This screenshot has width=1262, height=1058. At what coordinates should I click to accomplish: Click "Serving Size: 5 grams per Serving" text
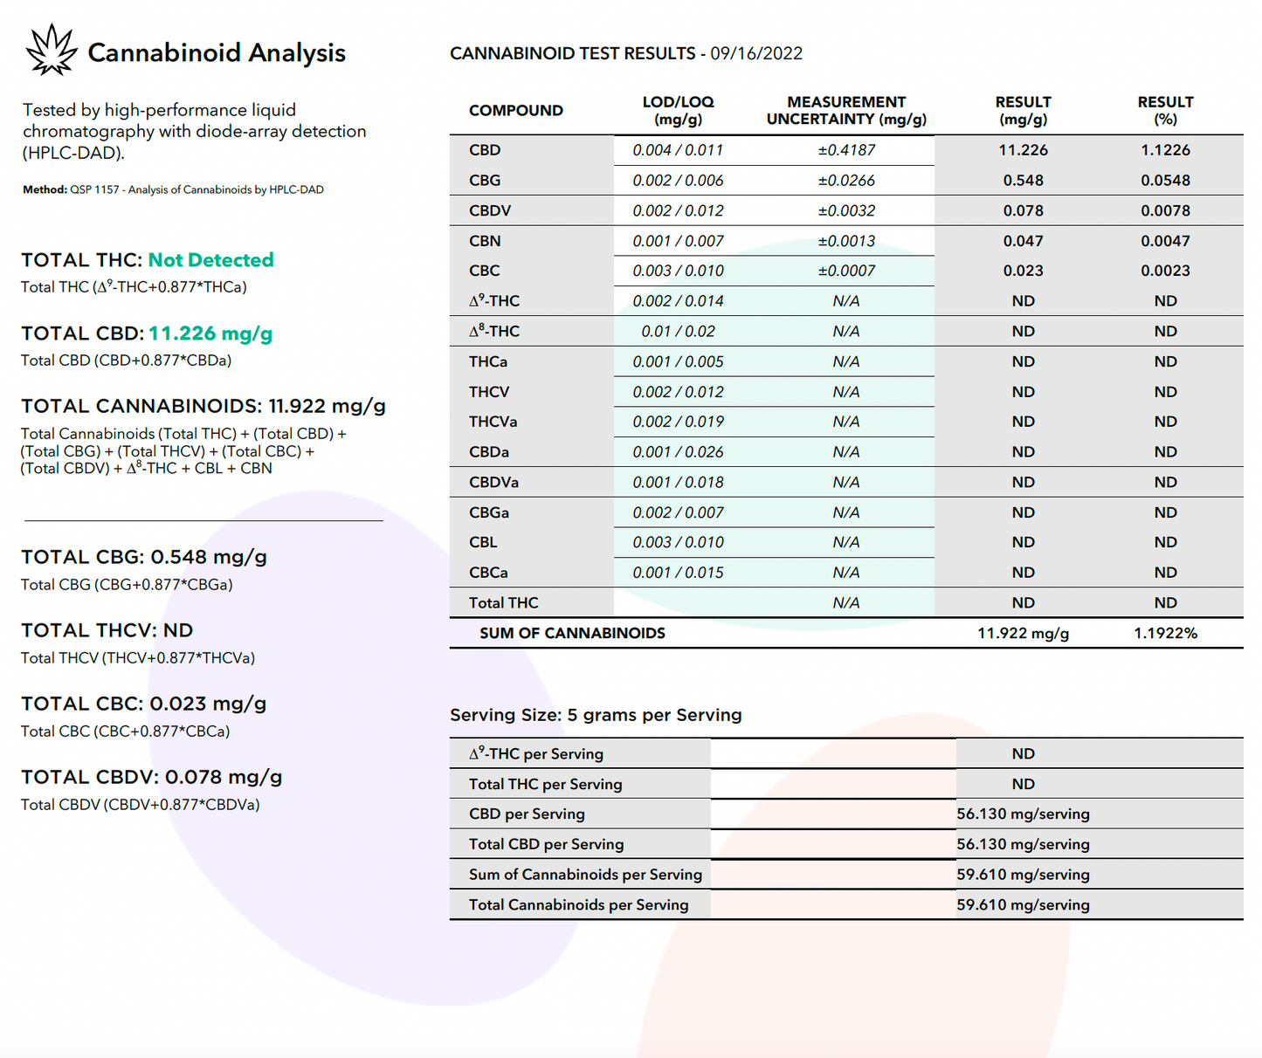pos(596,715)
